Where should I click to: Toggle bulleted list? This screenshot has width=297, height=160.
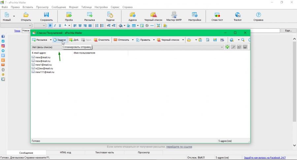[x=102, y=26]
